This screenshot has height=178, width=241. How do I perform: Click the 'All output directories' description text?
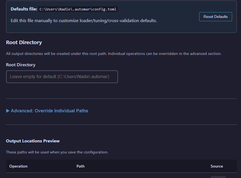coord(114,54)
